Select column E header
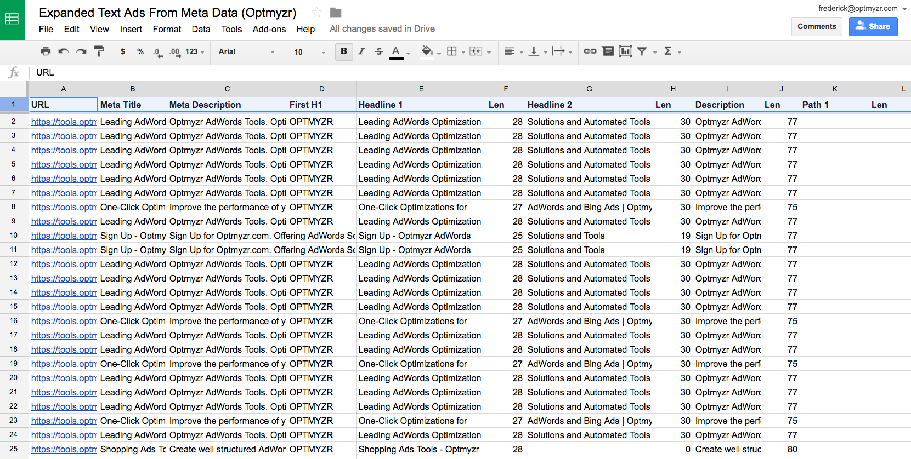The width and height of the screenshot is (911, 459). [x=421, y=89]
